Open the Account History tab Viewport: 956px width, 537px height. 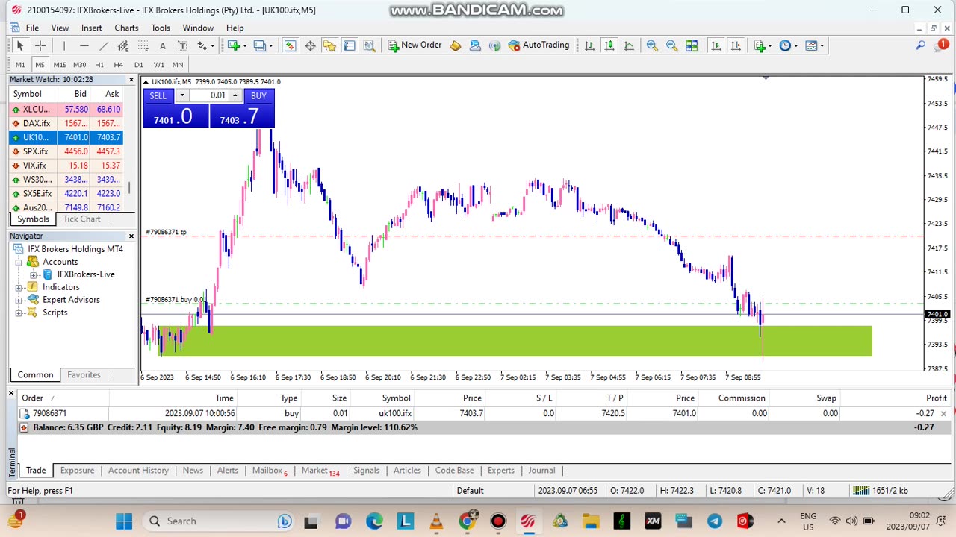click(138, 471)
